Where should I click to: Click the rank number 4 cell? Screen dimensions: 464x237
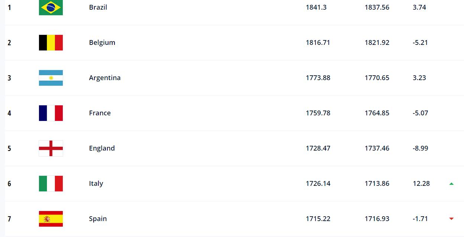click(9, 113)
